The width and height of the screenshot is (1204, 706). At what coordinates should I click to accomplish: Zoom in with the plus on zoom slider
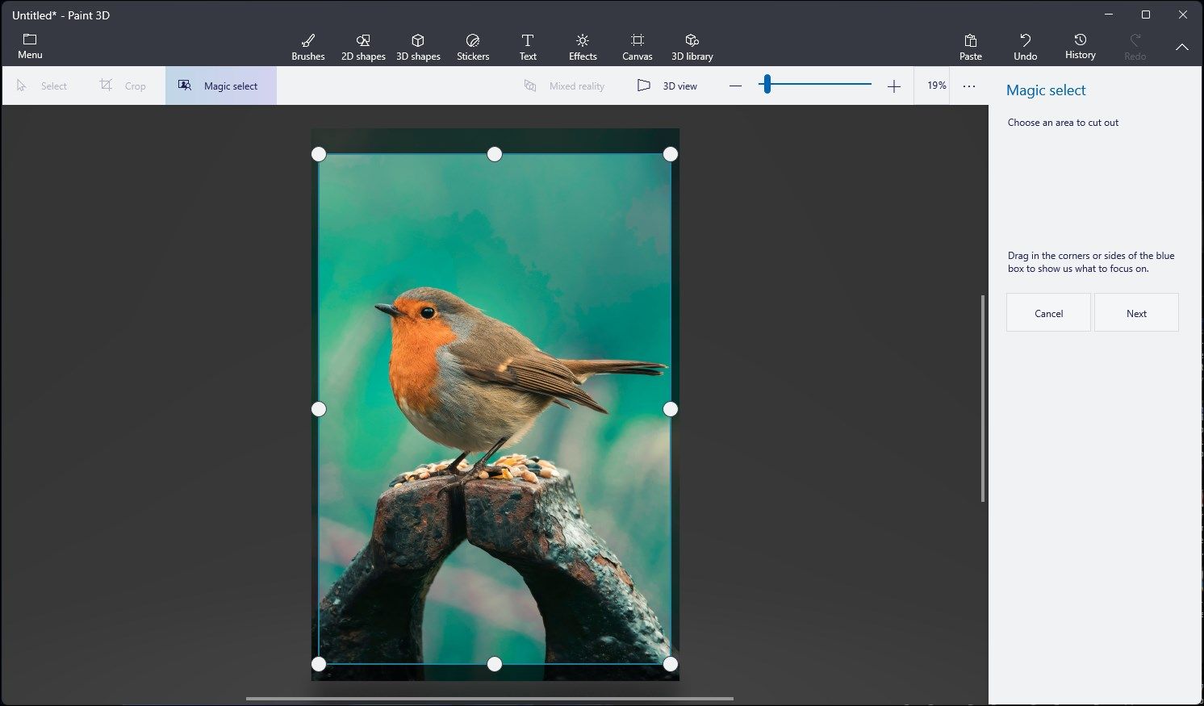tap(894, 85)
